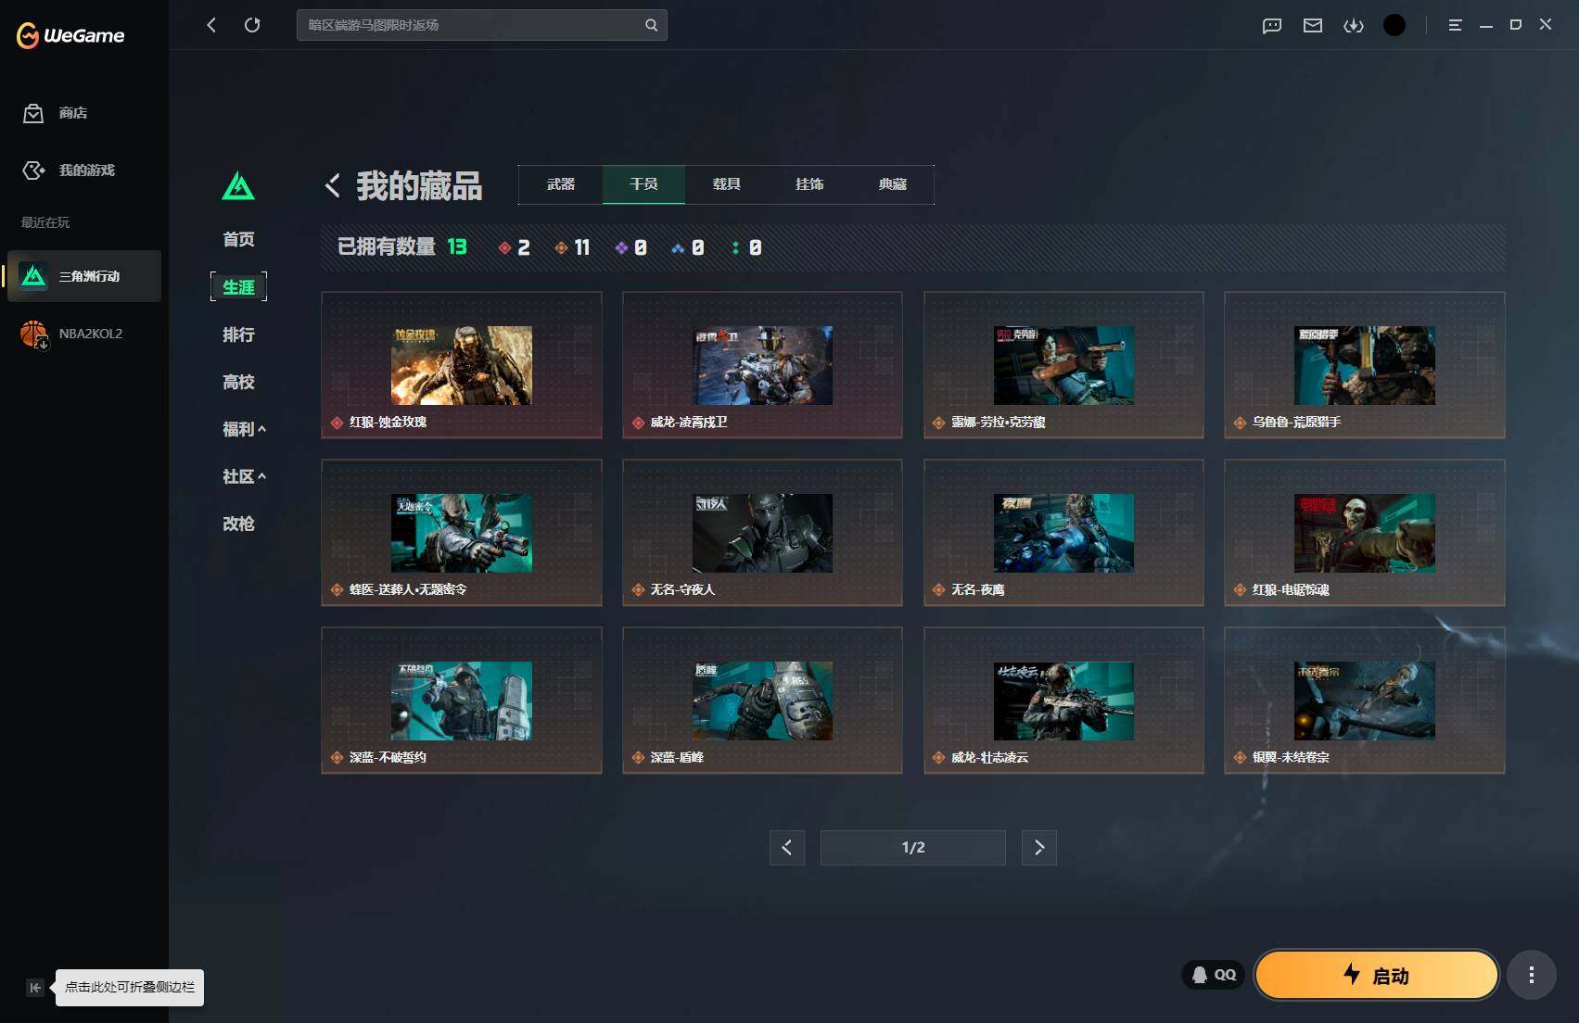The height and width of the screenshot is (1023, 1579).
Task: Go back using the top navigation arrow
Action: (211, 25)
